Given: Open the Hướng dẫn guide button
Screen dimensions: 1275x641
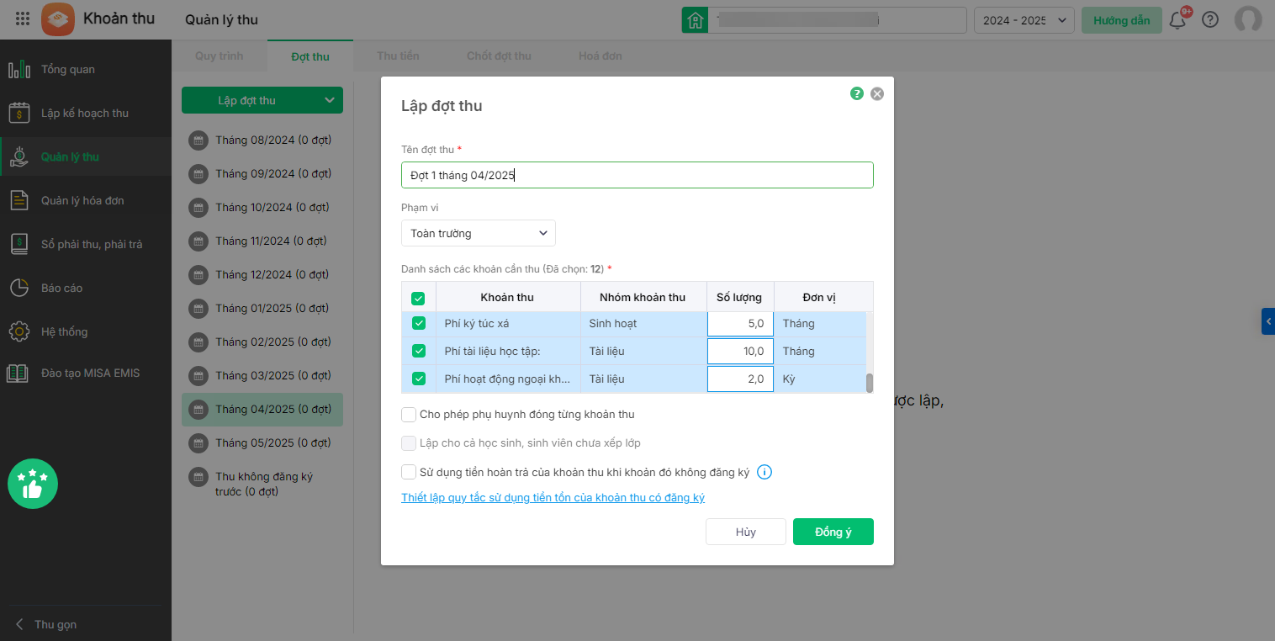Looking at the screenshot, I should pos(1122,20).
